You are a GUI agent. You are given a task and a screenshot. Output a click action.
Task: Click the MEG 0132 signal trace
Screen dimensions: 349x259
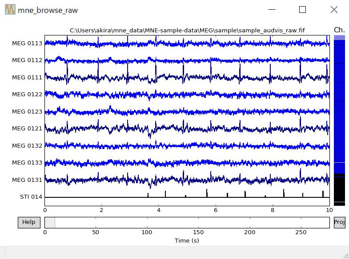click(x=187, y=145)
